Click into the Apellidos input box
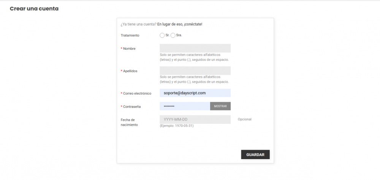Screen dimensions: 380x180 click(195, 71)
